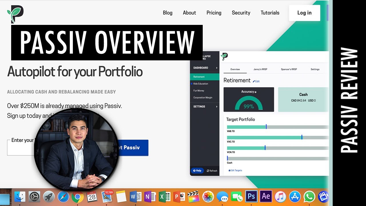The width and height of the screenshot is (366, 206).
Task: Open Pricing in the top navigation
Action: click(214, 13)
